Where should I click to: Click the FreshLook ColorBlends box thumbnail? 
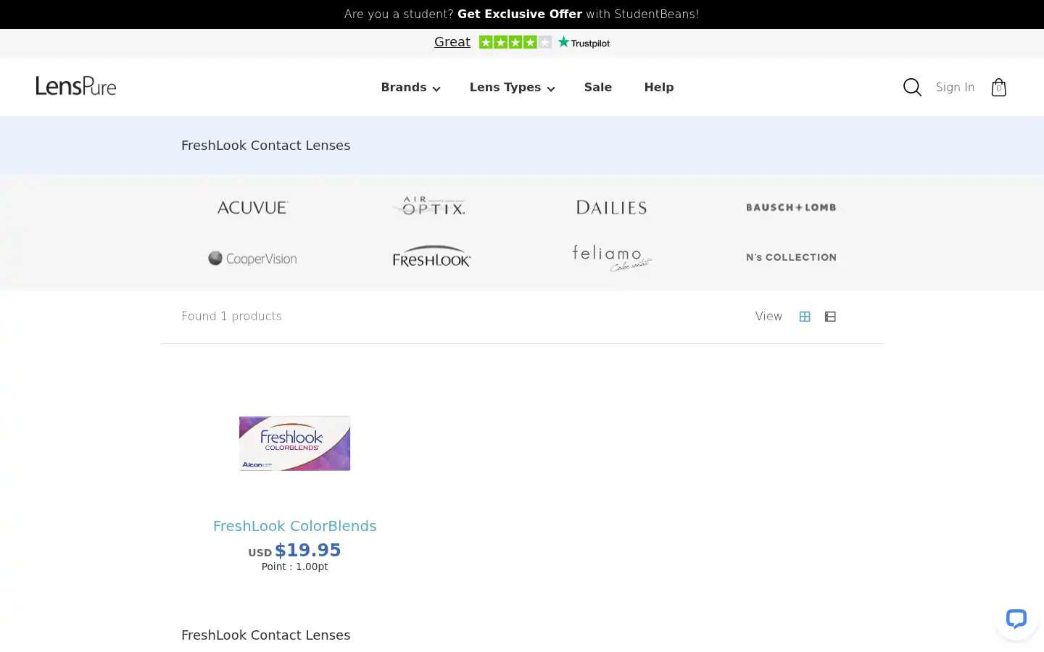click(295, 443)
